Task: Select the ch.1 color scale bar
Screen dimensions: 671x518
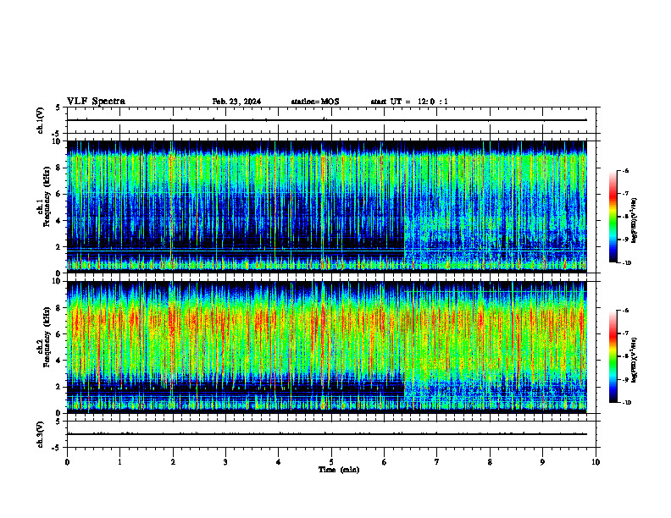Action: 612,217
